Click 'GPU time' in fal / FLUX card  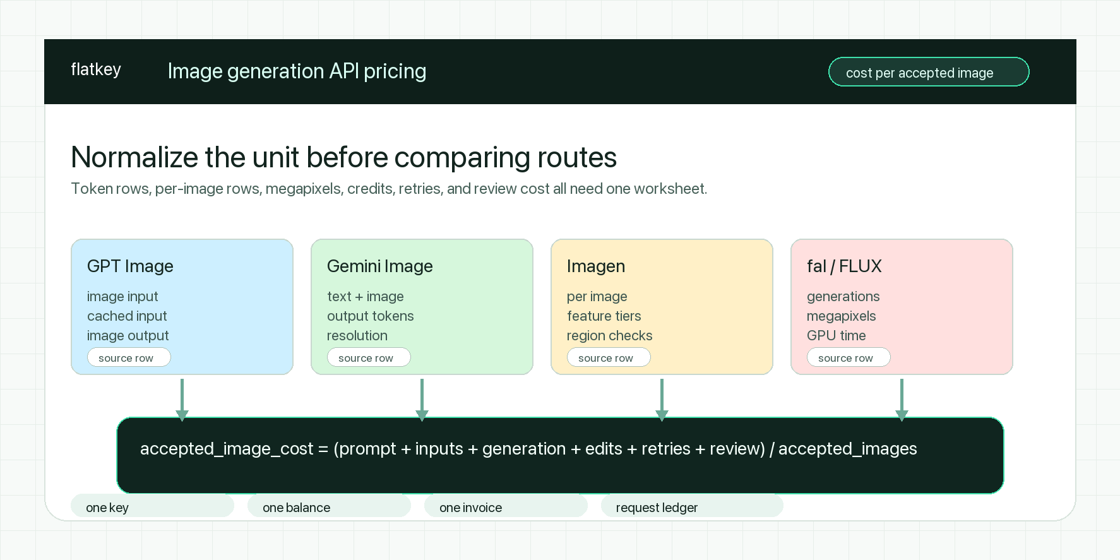point(837,335)
